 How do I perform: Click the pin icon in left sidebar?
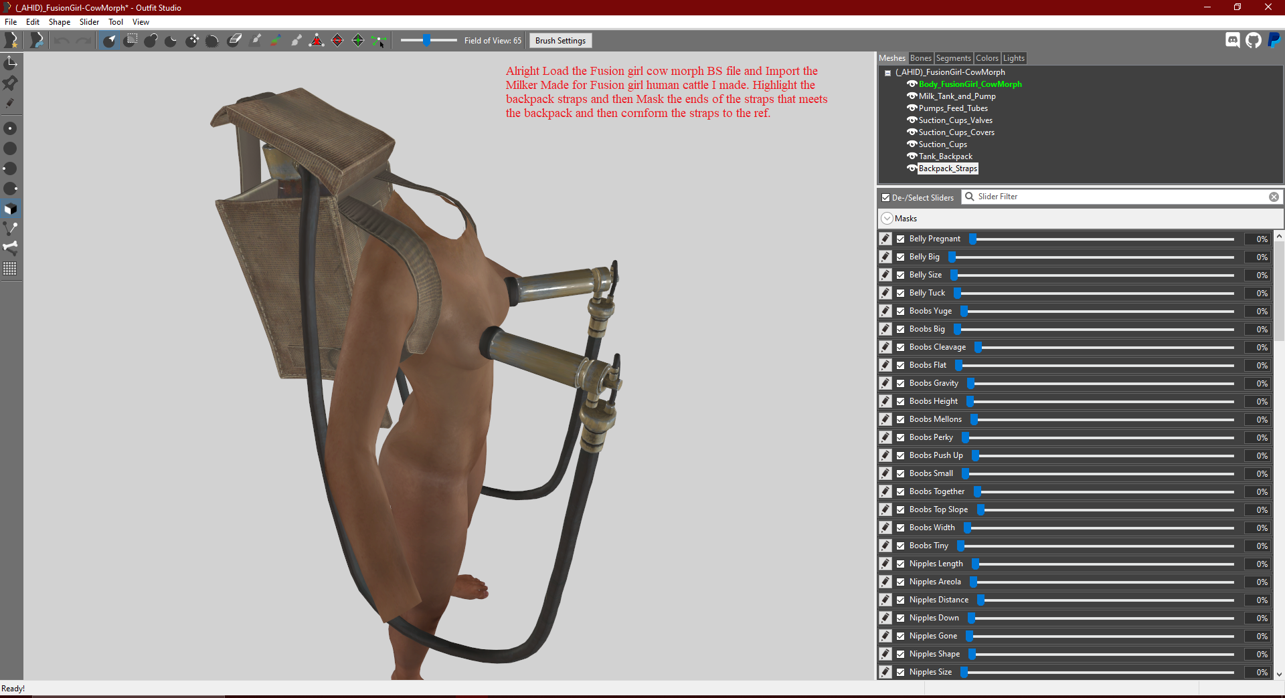coord(10,83)
